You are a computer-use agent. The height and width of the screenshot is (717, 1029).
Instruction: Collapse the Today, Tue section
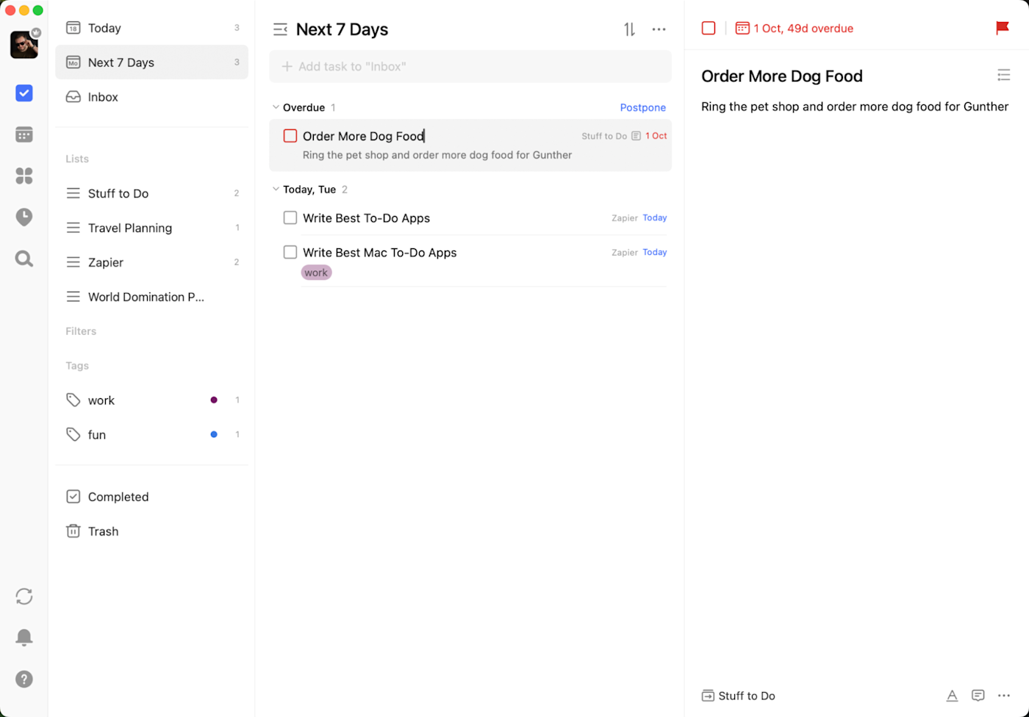pos(276,189)
